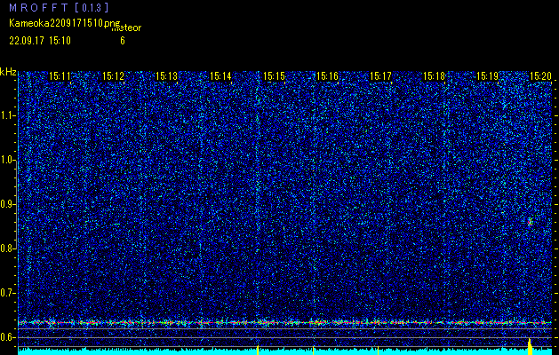
Task: Click the 15:19 time label
Action: (487, 75)
